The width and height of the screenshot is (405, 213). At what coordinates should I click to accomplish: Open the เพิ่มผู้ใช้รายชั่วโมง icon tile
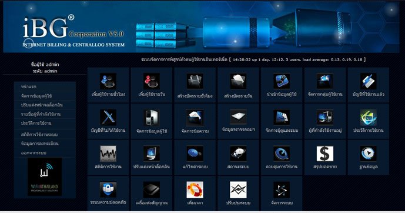click(108, 85)
